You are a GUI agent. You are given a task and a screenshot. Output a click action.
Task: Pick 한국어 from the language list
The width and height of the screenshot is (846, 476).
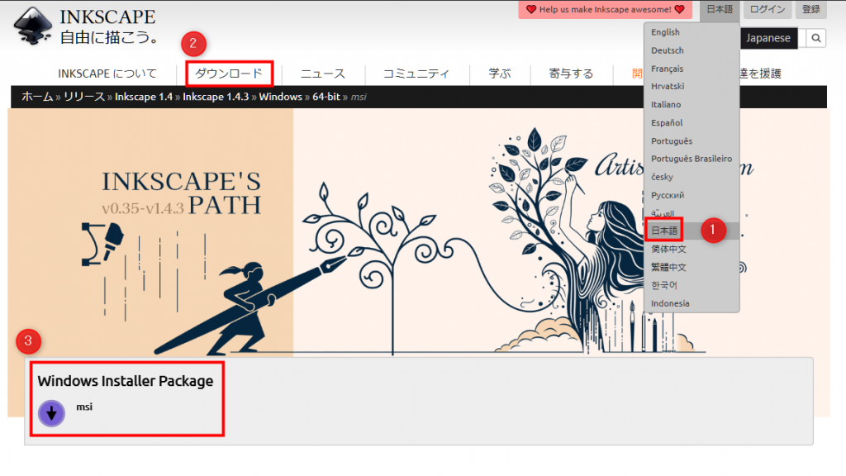coord(663,285)
